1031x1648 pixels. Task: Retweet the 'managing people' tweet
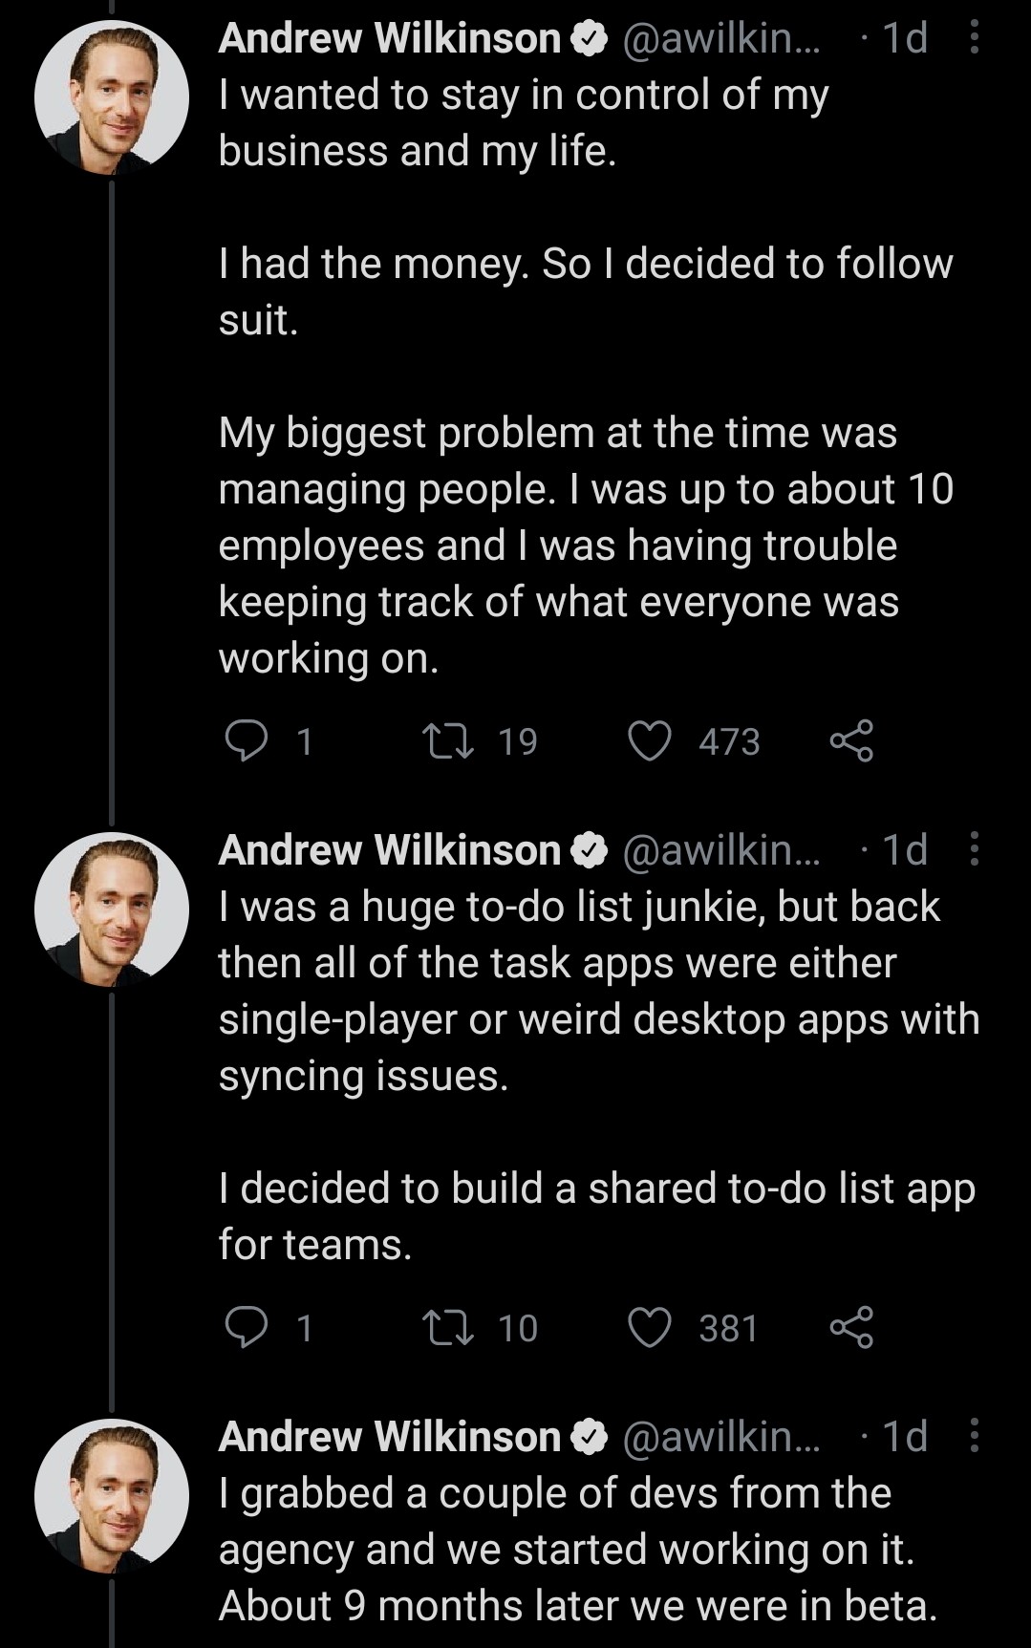(x=449, y=741)
